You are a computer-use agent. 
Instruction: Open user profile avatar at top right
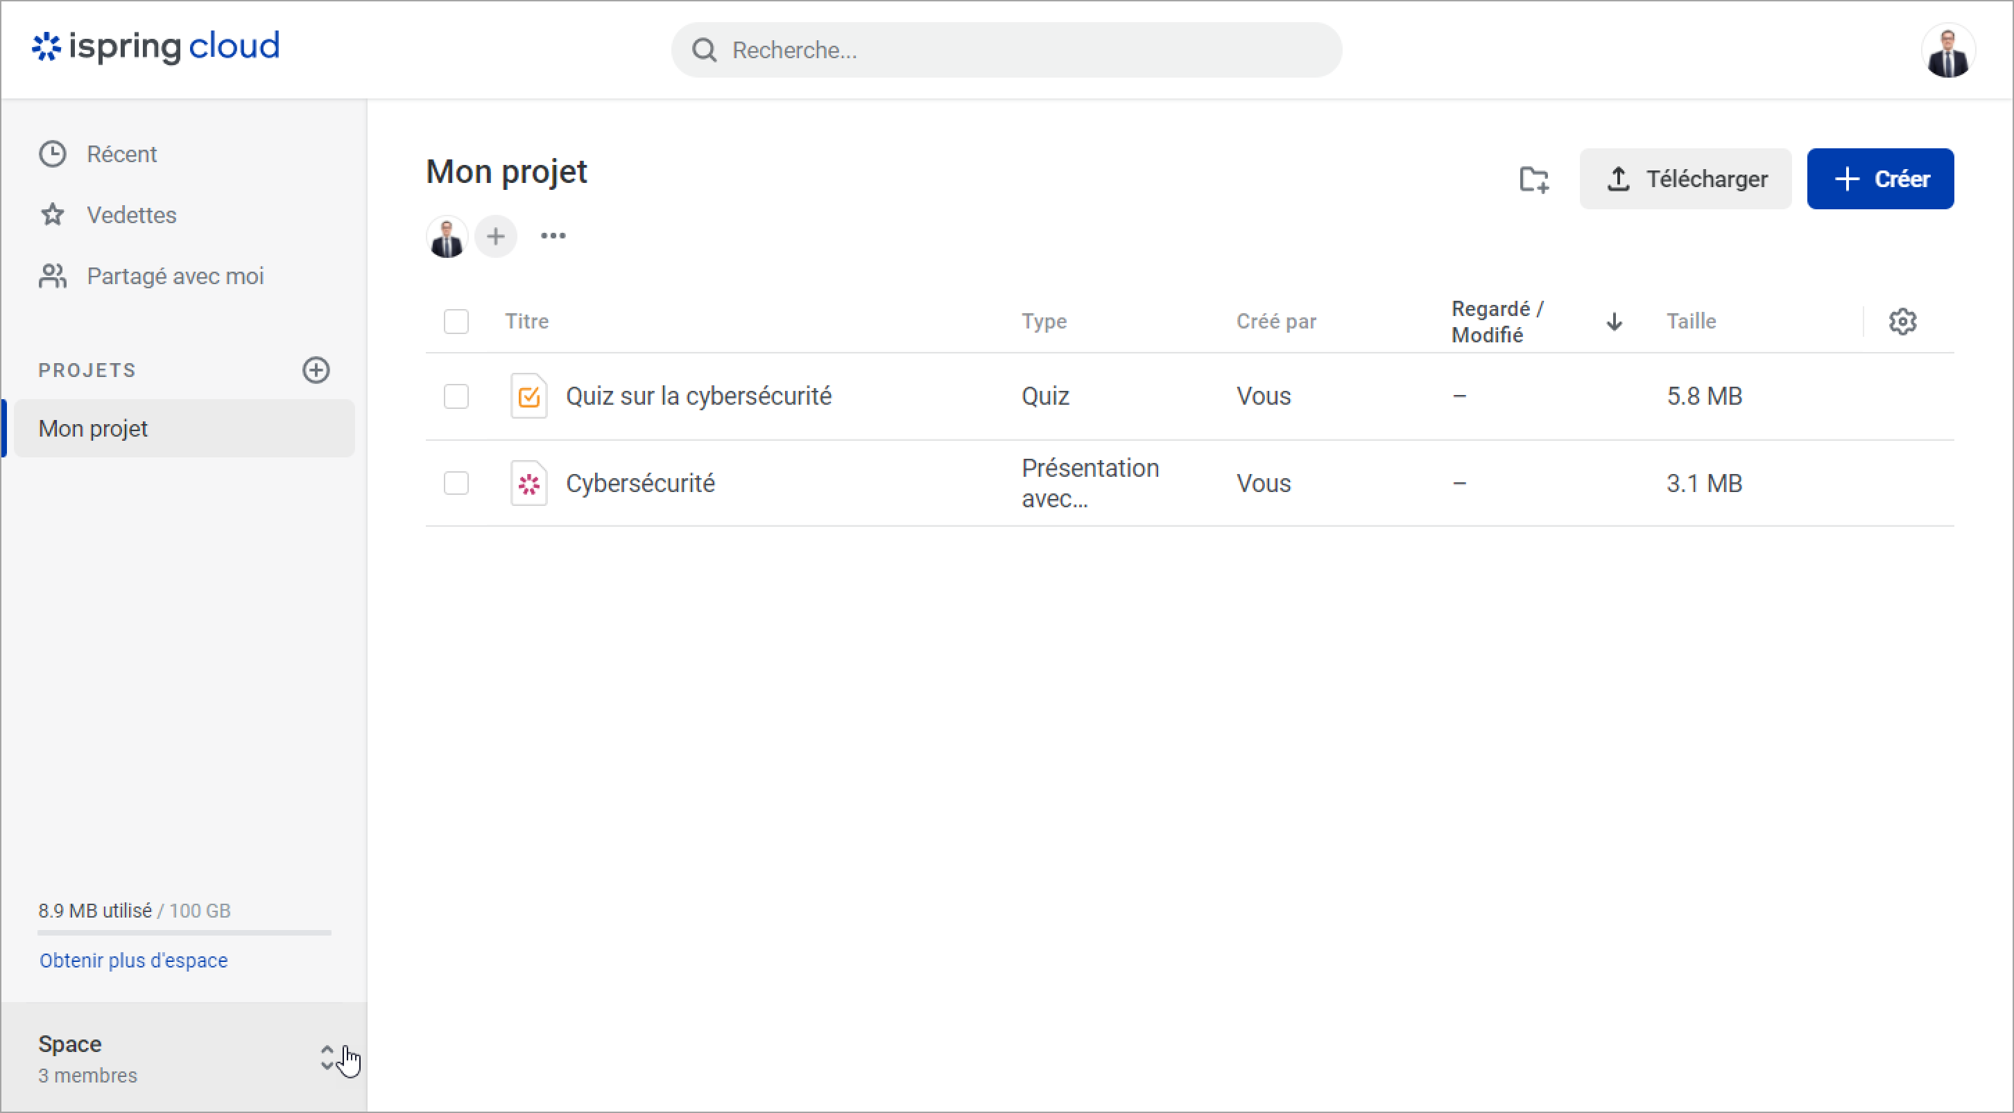coord(1947,51)
